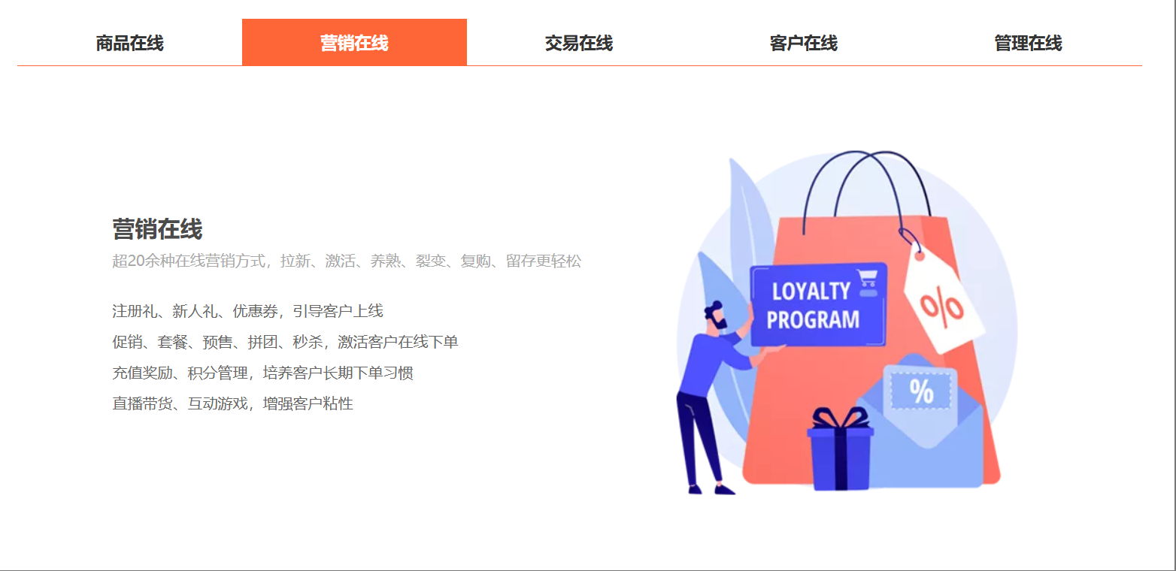
Task: Switch to the 管理在线 tab
Action: [x=1029, y=43]
